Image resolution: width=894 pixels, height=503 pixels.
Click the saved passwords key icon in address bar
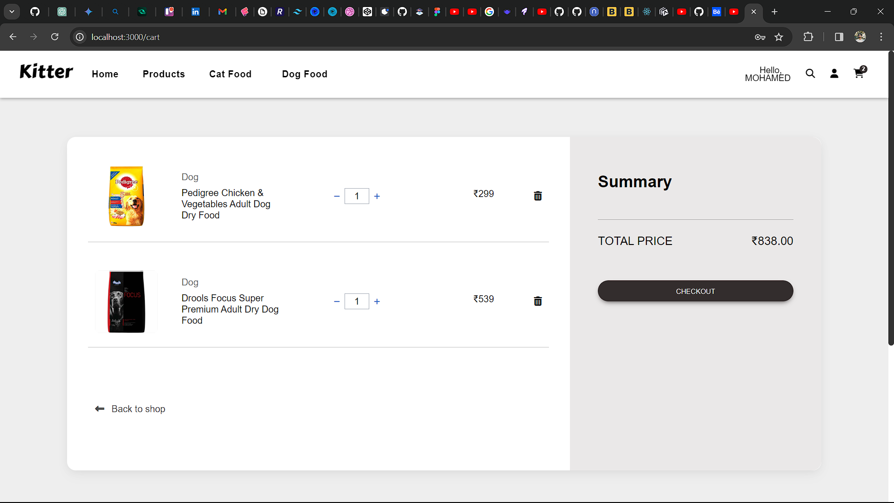(x=760, y=37)
